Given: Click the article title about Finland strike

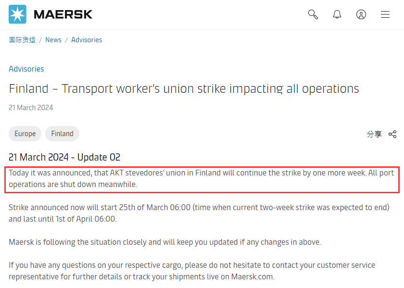Looking at the screenshot, I should point(184,89).
